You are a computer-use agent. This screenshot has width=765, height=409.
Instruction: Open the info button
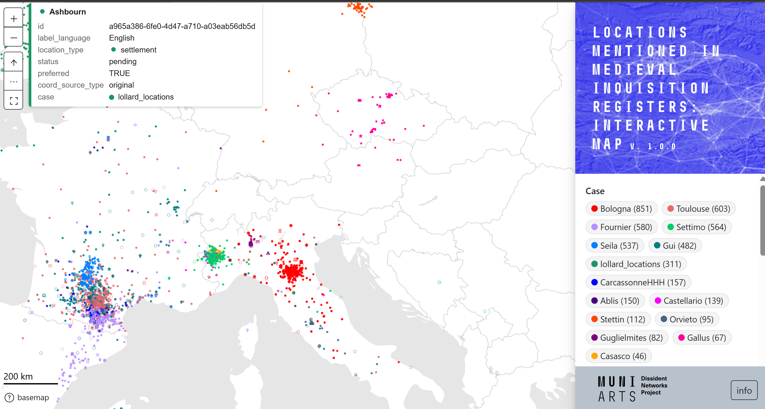click(744, 390)
